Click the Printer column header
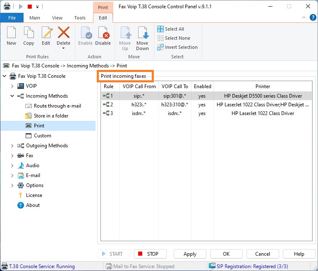This screenshot has width=318, height=271. click(263, 86)
